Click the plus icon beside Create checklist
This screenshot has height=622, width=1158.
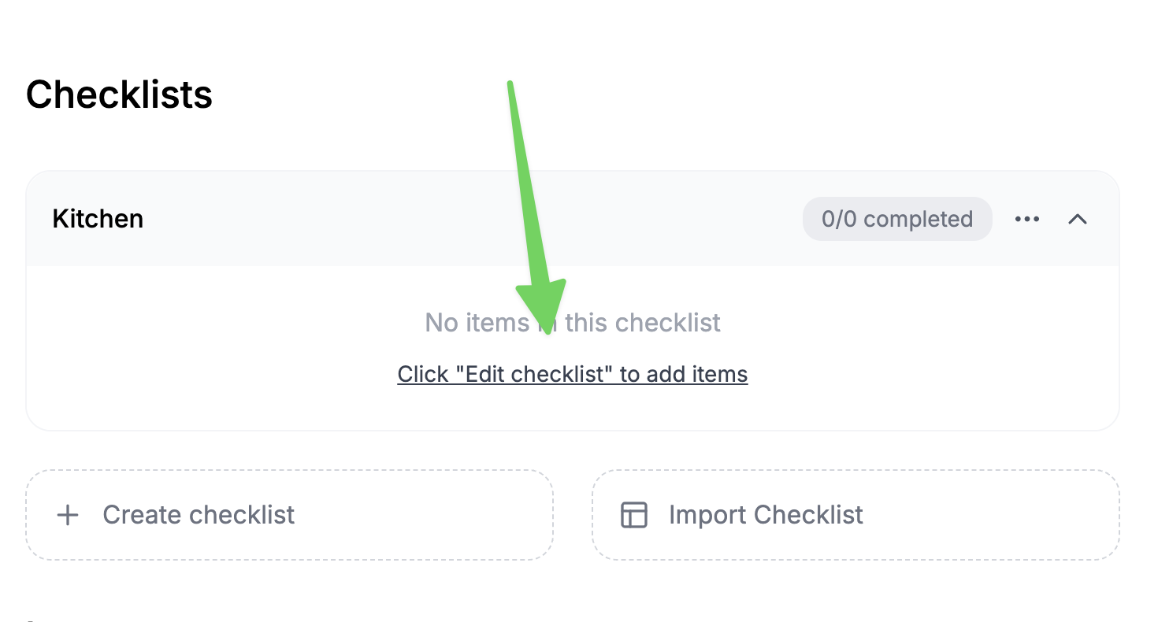[69, 516]
